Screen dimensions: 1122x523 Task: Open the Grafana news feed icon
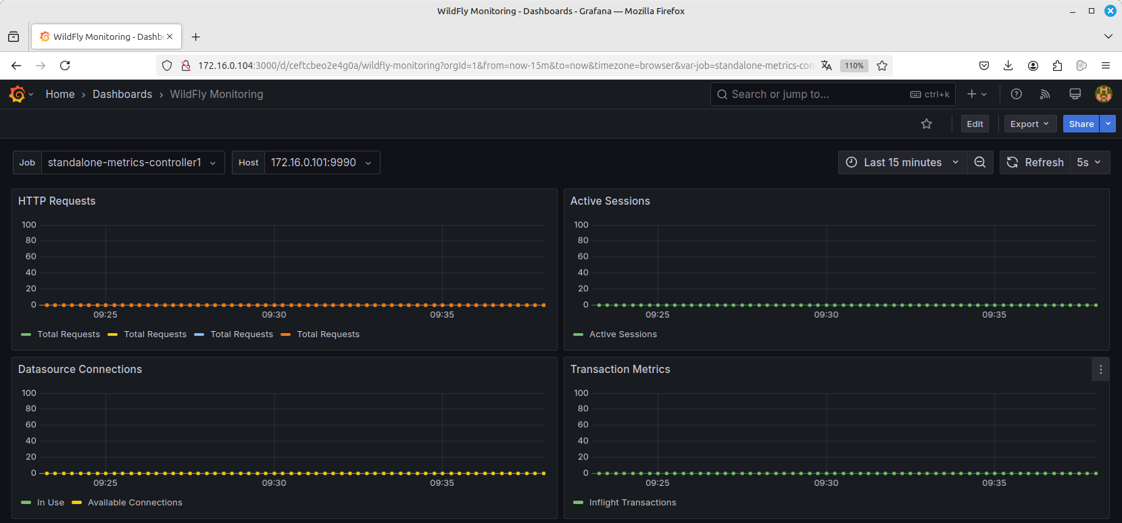(1045, 95)
